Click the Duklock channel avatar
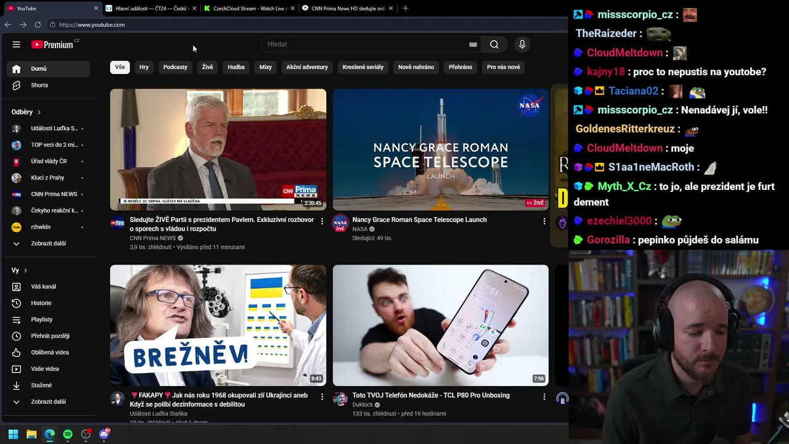Viewport: 789px width, 444px height. pyautogui.click(x=340, y=399)
